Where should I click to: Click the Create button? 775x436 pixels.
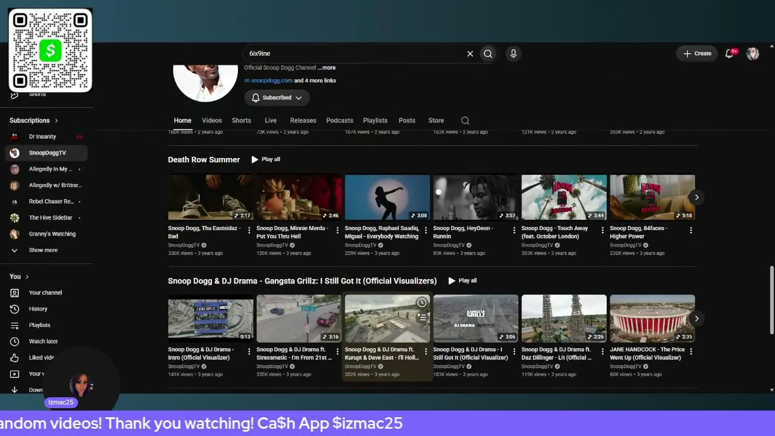tap(697, 53)
